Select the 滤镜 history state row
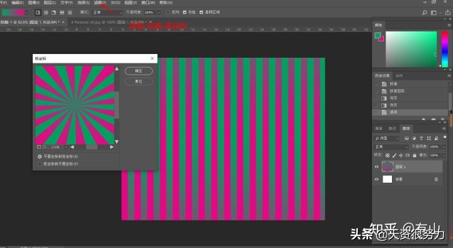Viewport: 453px width, 248px height. 410,112
